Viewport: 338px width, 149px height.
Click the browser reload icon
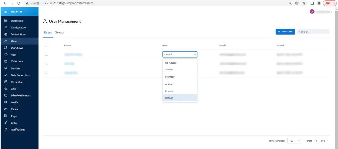point(19,3)
